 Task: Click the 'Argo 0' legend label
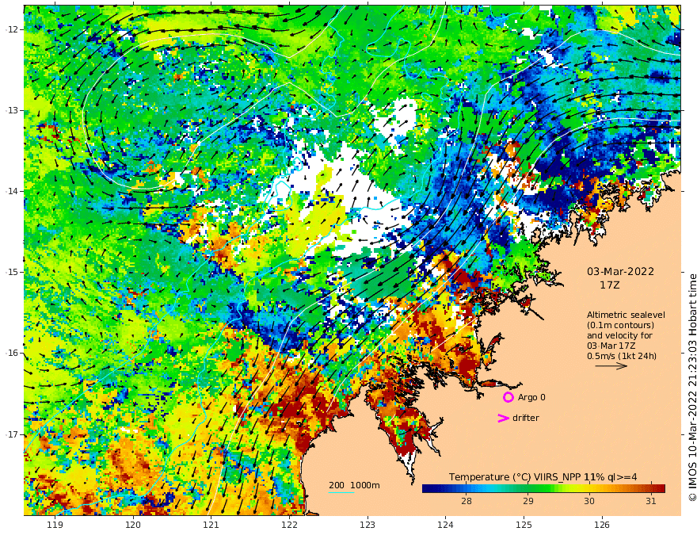[x=531, y=397]
